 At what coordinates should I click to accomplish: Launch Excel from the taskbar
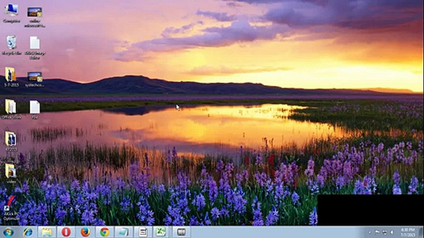[161, 232]
